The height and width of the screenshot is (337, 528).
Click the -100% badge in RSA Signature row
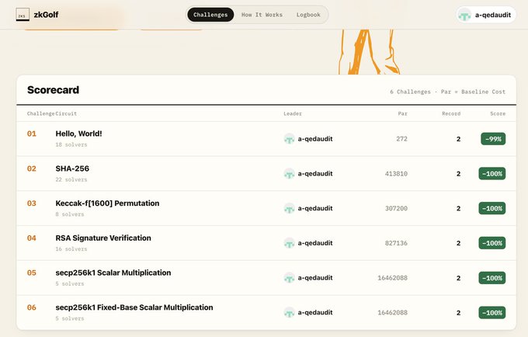pyautogui.click(x=492, y=243)
